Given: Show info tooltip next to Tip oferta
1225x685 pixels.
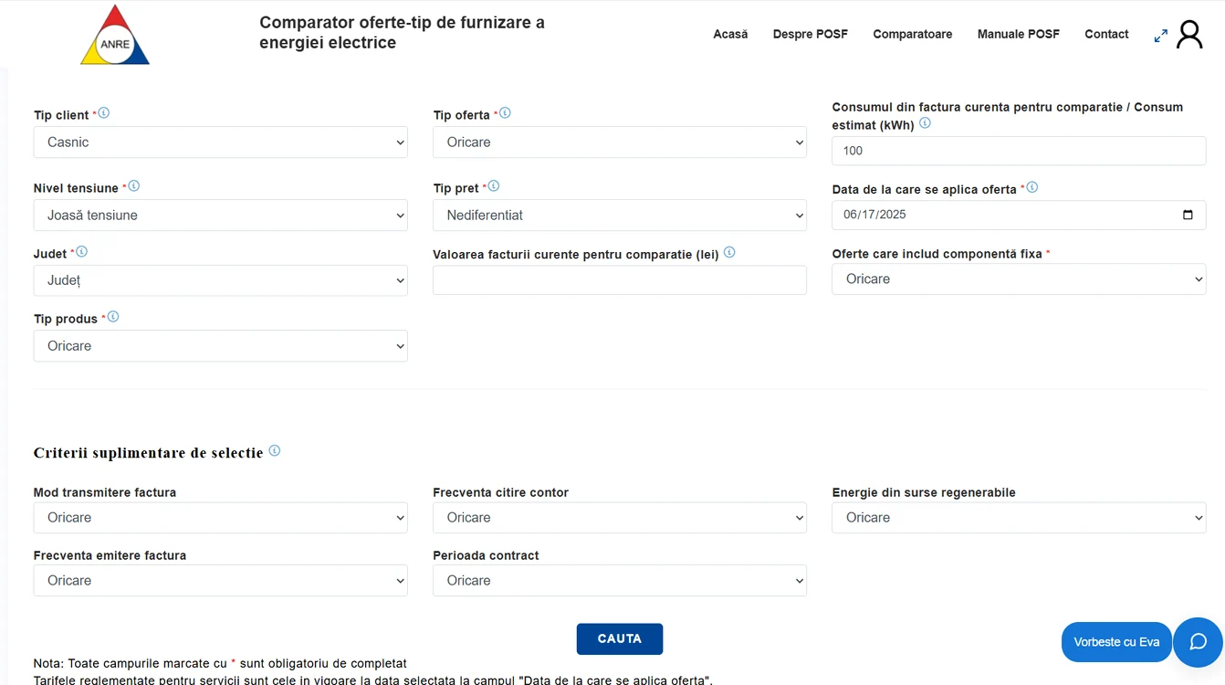Looking at the screenshot, I should coord(505,113).
